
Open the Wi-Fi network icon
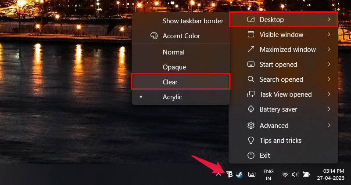pyautogui.click(x=285, y=174)
